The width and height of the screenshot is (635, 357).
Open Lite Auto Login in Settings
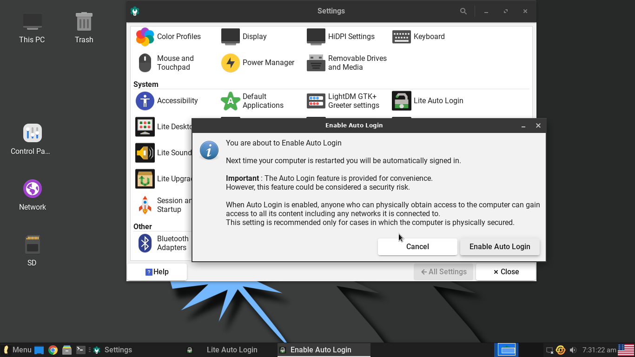point(428,101)
